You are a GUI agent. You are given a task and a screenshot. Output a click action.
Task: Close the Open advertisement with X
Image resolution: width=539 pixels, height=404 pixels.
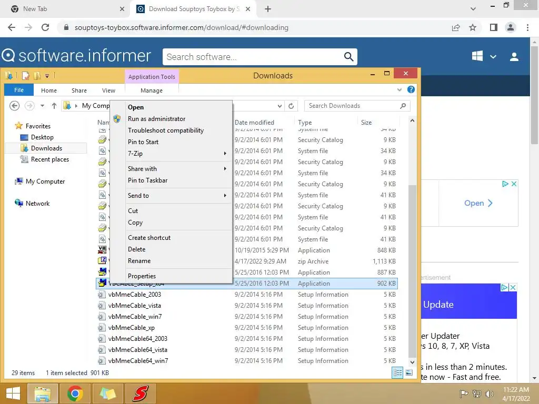coord(514,184)
